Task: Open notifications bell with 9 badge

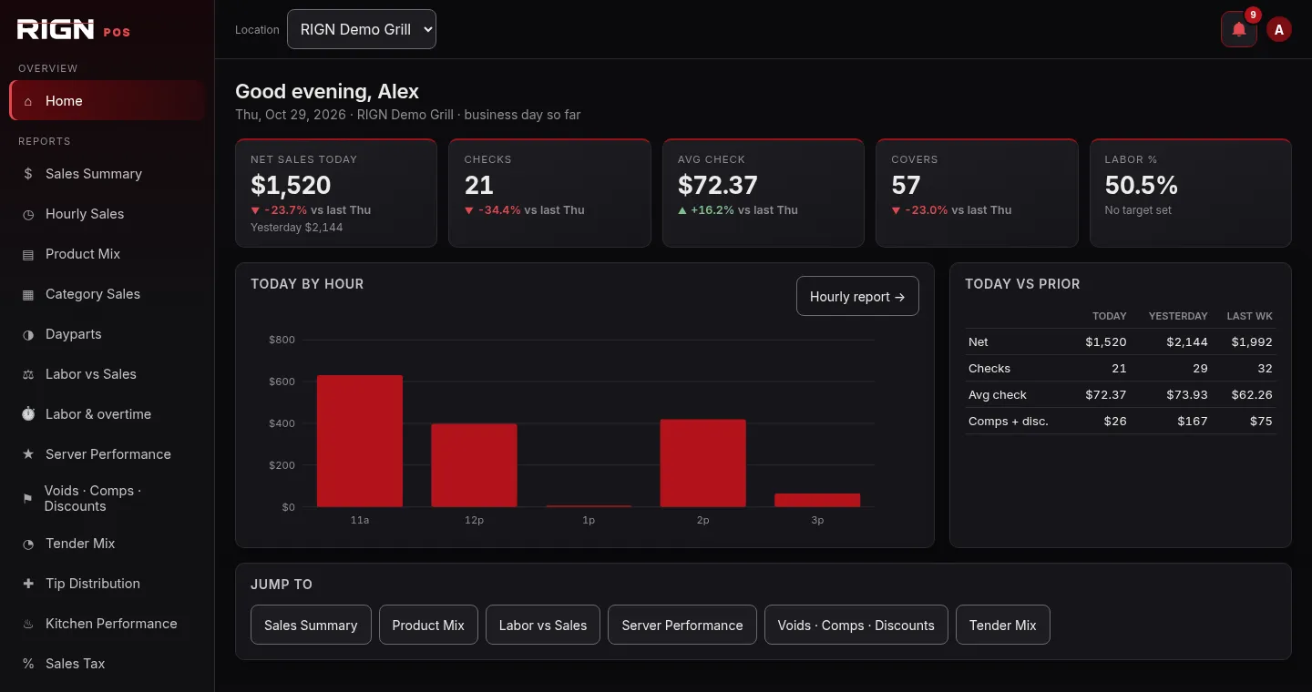Action: pos(1239,29)
